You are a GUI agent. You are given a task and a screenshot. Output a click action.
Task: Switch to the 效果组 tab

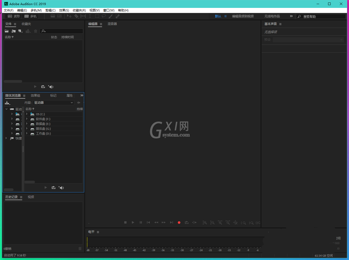[x=35, y=96]
